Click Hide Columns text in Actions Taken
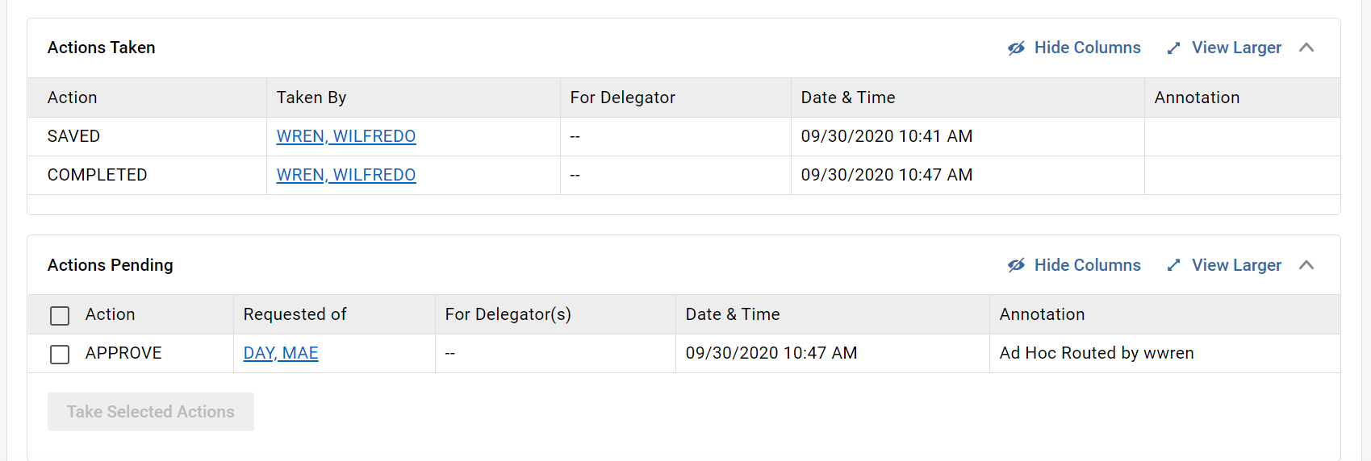 1087,48
